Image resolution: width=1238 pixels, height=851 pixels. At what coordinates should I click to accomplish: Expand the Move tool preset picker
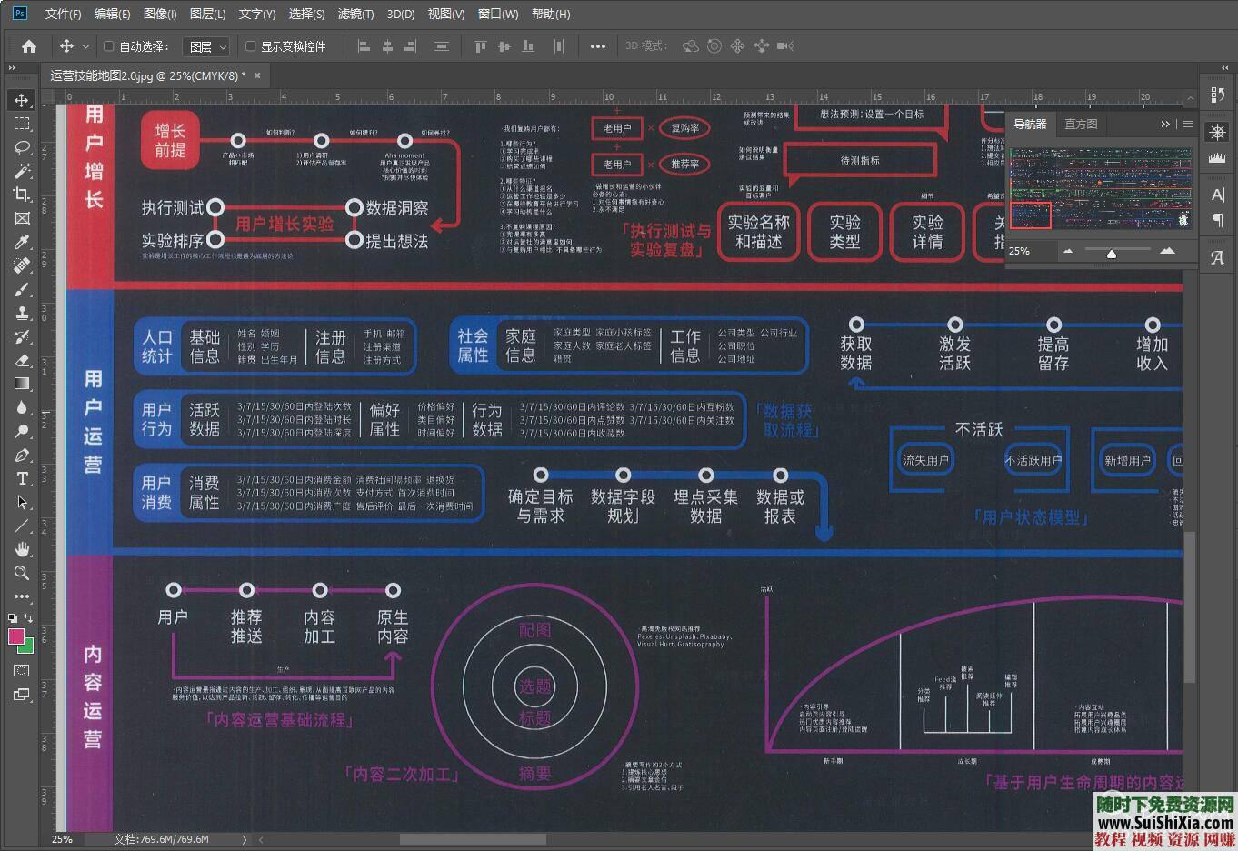86,46
